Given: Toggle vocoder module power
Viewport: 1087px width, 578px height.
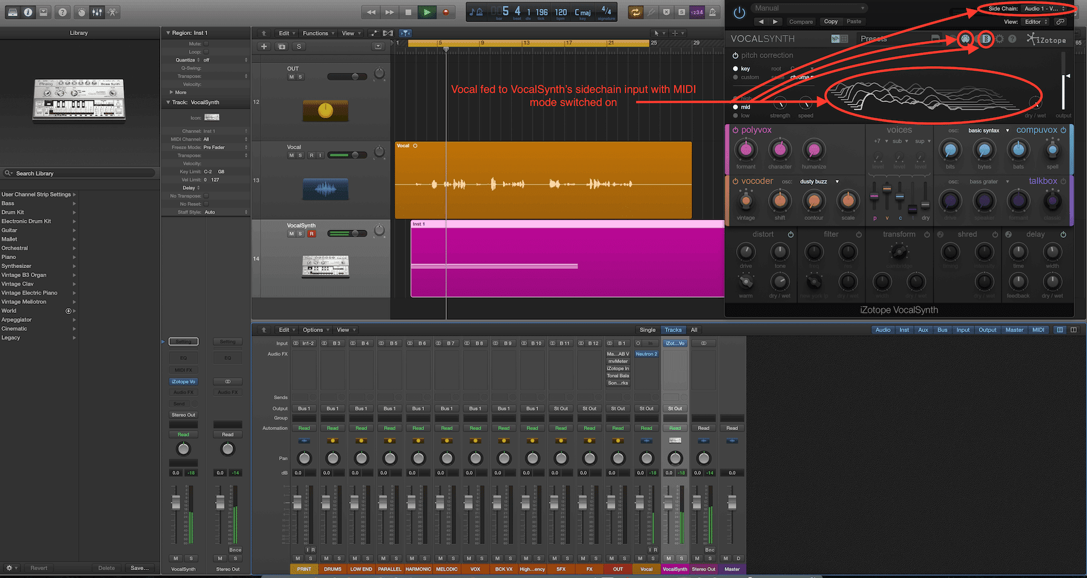Looking at the screenshot, I should pos(736,181).
